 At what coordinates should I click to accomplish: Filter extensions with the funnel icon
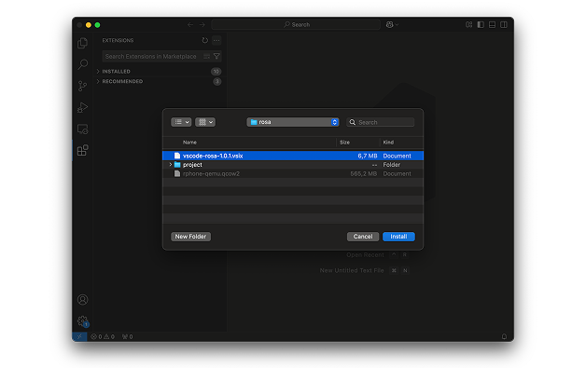pos(216,56)
